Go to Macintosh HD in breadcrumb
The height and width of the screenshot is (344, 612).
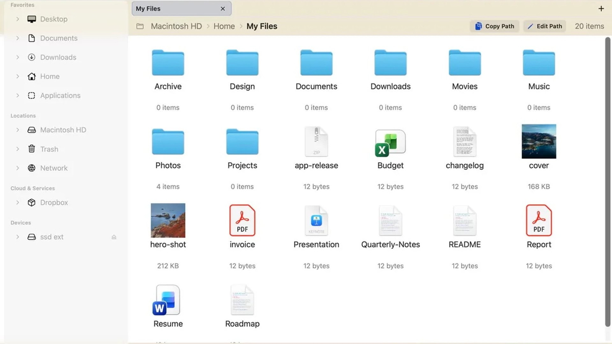[x=176, y=26]
